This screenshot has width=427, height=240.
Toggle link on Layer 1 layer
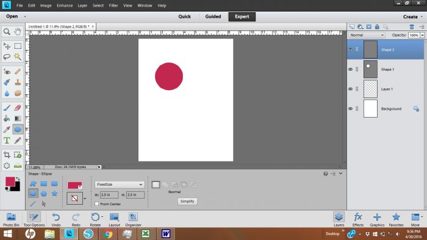(357, 89)
